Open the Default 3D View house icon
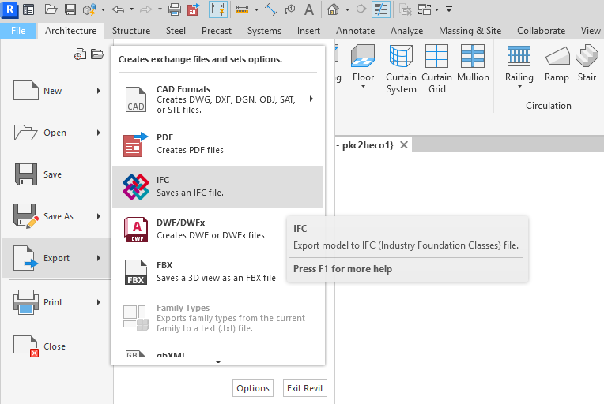Viewport: 604px width, 404px height. tap(333, 9)
